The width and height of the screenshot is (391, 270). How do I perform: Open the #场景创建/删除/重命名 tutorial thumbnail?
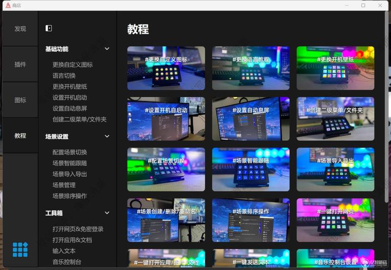point(166,220)
